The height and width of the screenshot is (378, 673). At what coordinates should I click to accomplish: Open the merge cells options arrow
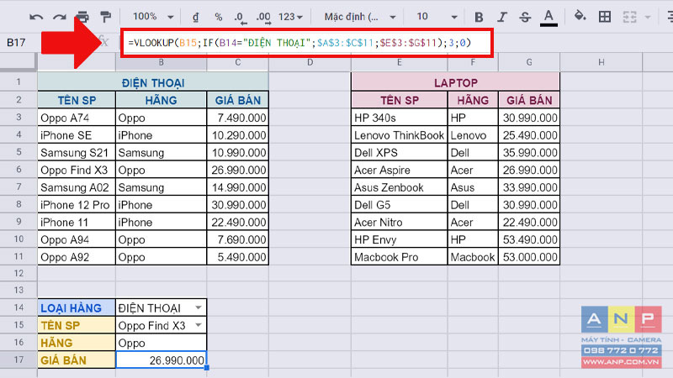pyautogui.click(x=648, y=17)
